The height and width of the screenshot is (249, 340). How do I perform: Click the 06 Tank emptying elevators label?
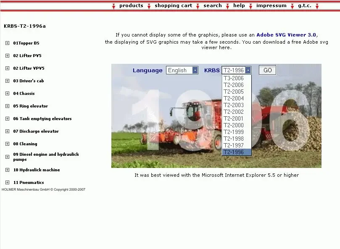point(42,118)
